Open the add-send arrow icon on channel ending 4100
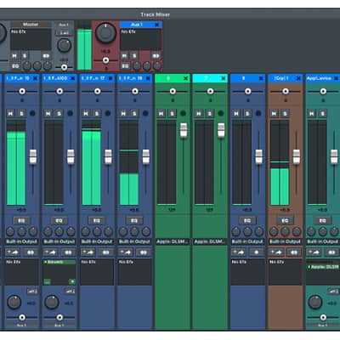This screenshot has height=340, width=340. (x=50, y=252)
